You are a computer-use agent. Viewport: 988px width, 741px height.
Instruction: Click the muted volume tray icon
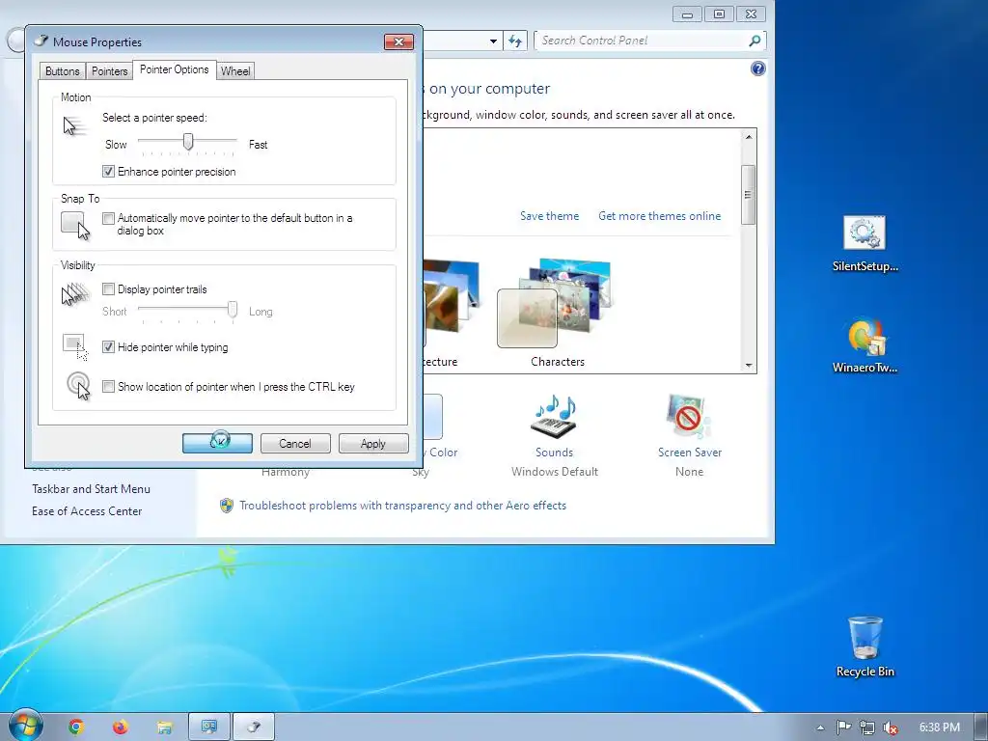(891, 727)
